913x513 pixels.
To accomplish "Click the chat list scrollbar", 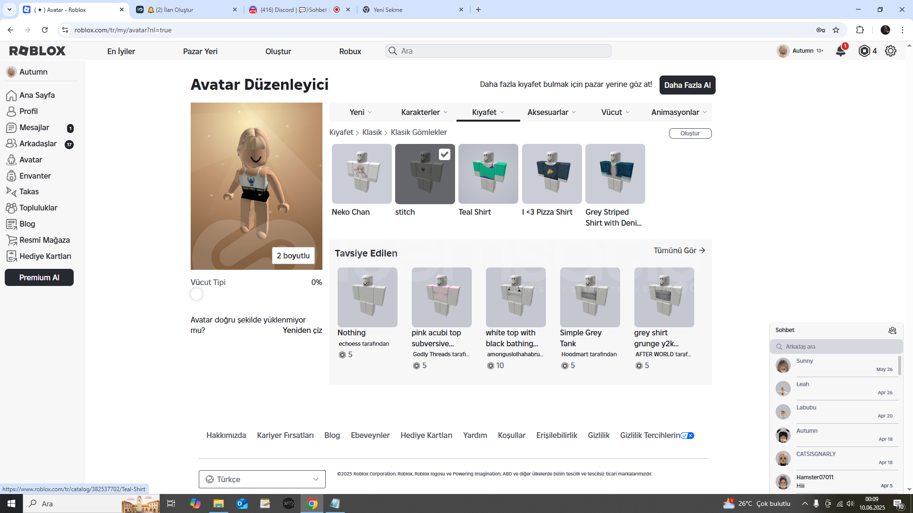I will (x=899, y=366).
